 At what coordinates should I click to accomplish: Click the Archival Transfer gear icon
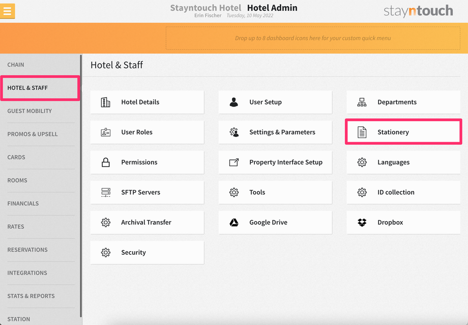pyautogui.click(x=106, y=223)
